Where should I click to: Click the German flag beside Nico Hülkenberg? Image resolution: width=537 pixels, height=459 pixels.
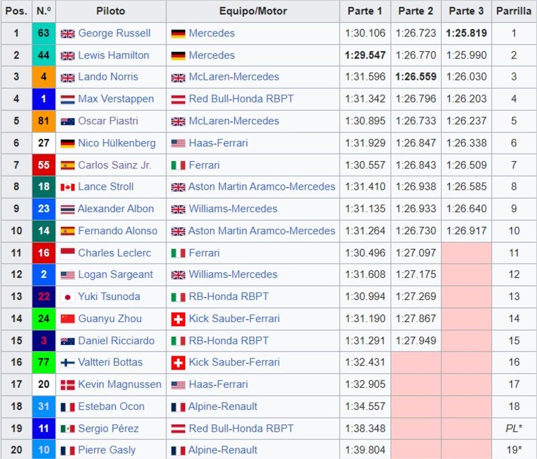pos(68,144)
